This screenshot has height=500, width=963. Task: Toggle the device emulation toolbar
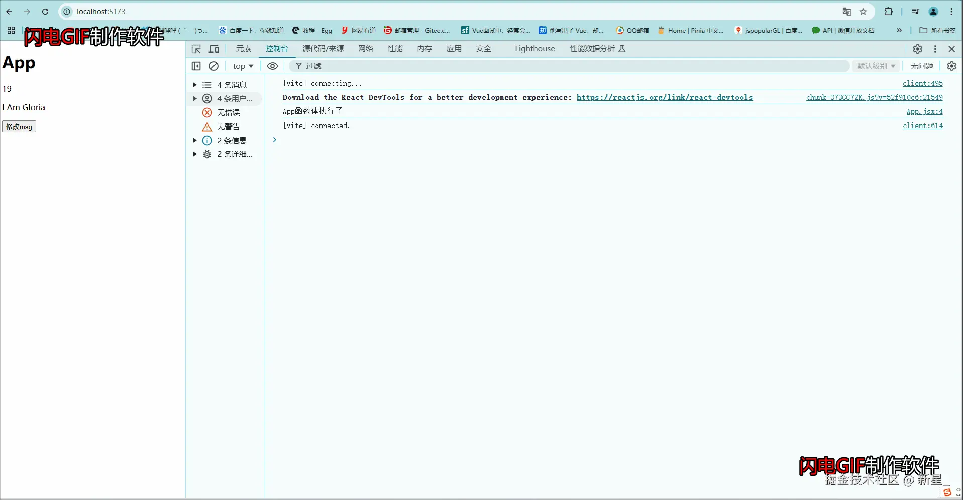213,49
